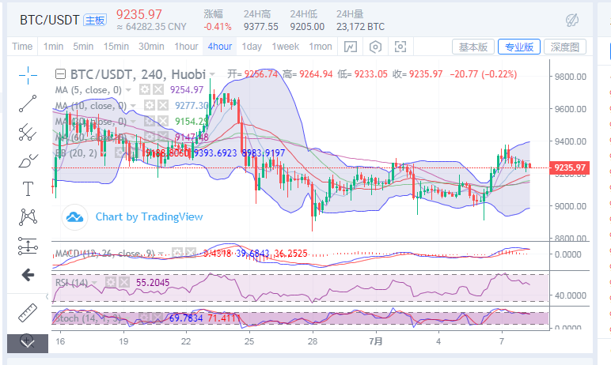Click the 24H高 value 9377.55

pyautogui.click(x=260, y=27)
